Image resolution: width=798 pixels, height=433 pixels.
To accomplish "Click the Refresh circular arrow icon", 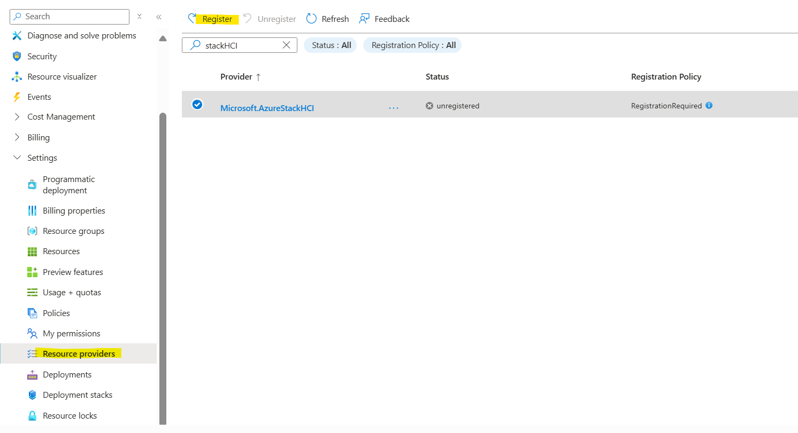I will point(311,19).
